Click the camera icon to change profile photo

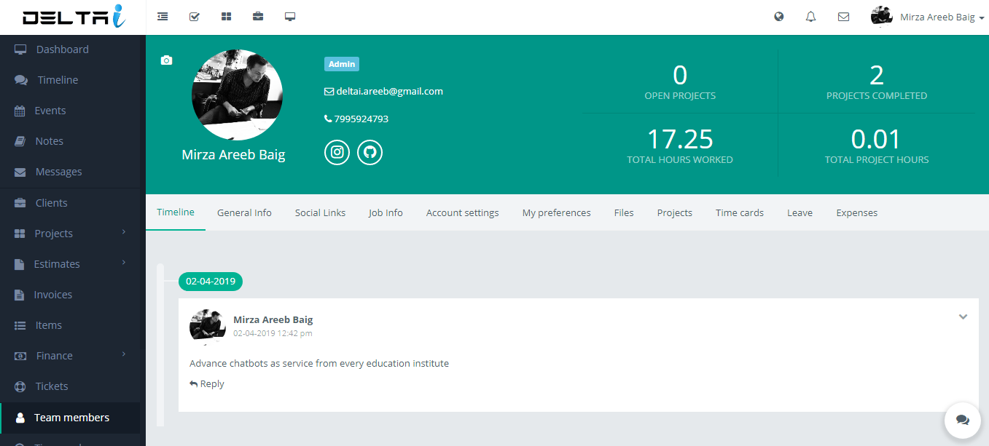[166, 60]
